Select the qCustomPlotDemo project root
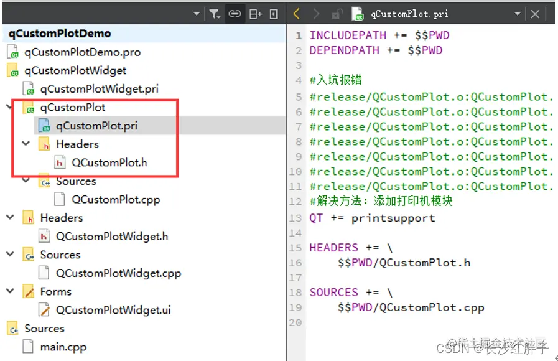Viewport: 558px width, 361px height. coord(60,34)
